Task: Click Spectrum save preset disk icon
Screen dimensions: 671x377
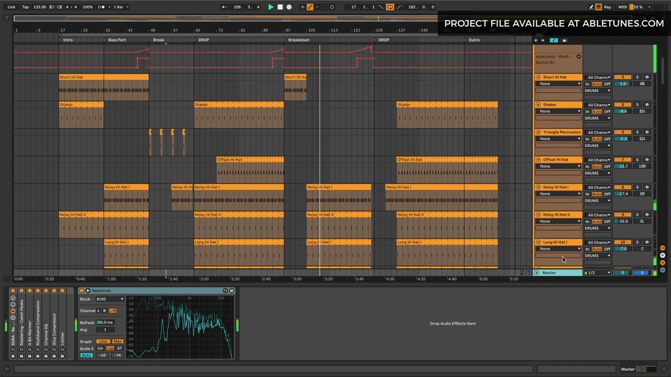Action: pos(232,291)
